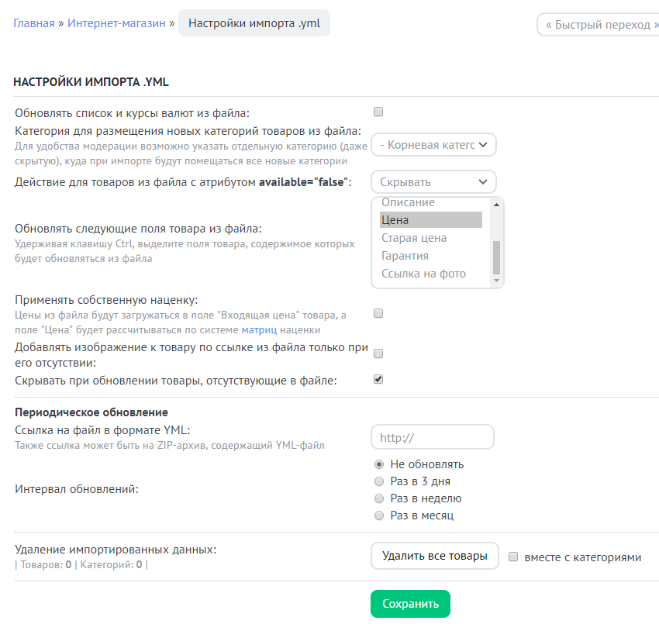Open the 'Быстрый переход' quick jump dropdown
This screenshot has width=659, height=624.
pos(598,25)
